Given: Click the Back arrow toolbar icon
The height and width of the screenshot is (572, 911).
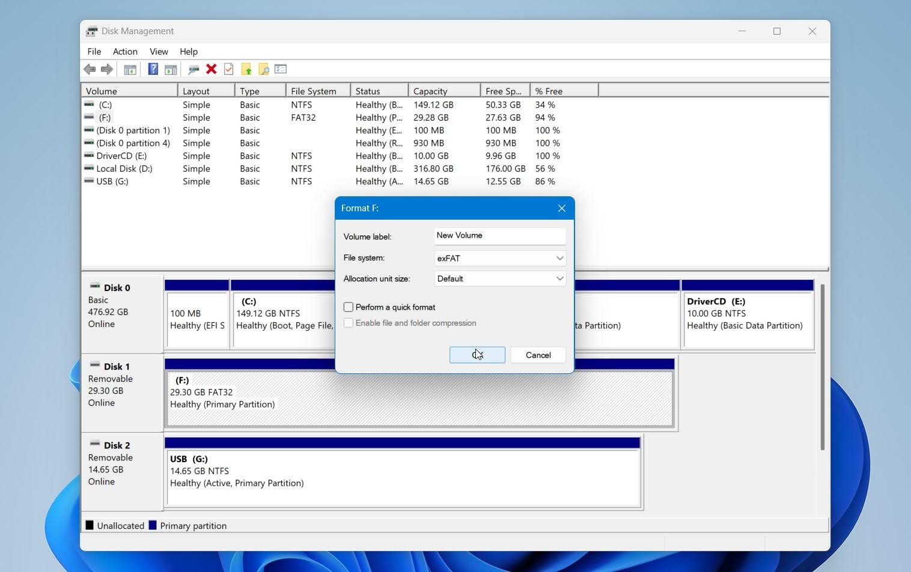Looking at the screenshot, I should coord(90,70).
